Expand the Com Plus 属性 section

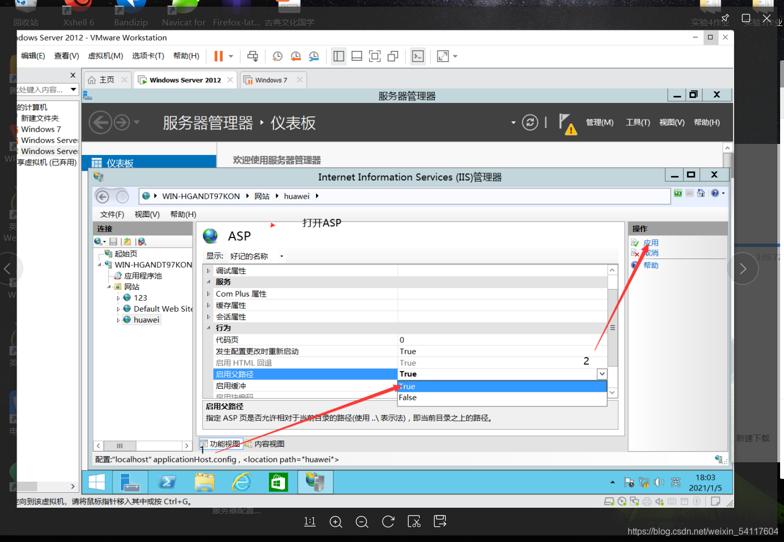[x=208, y=294]
